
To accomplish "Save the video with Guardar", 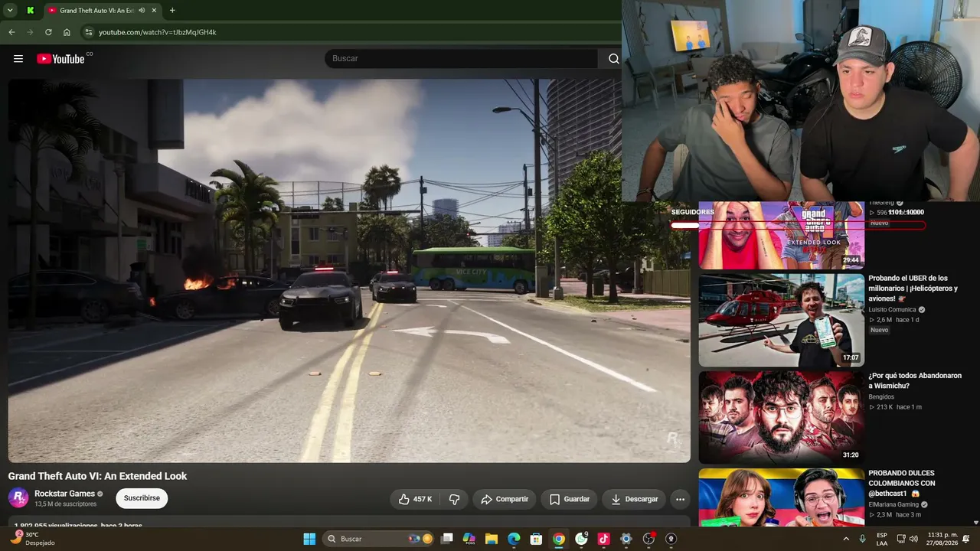I will [x=570, y=499].
